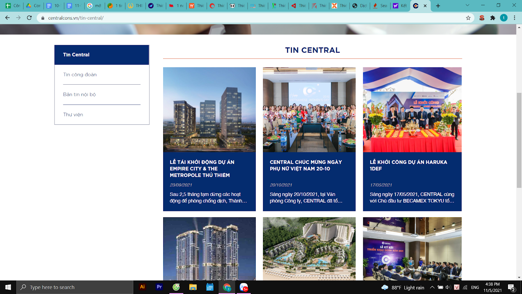
Task: Open the Chrome profile avatar
Action: (x=504, y=18)
